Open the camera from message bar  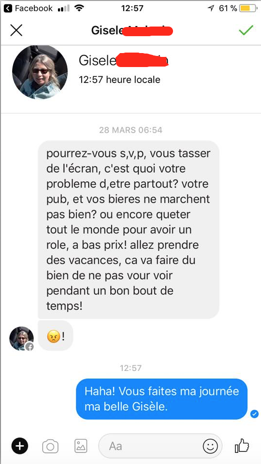coord(50,446)
